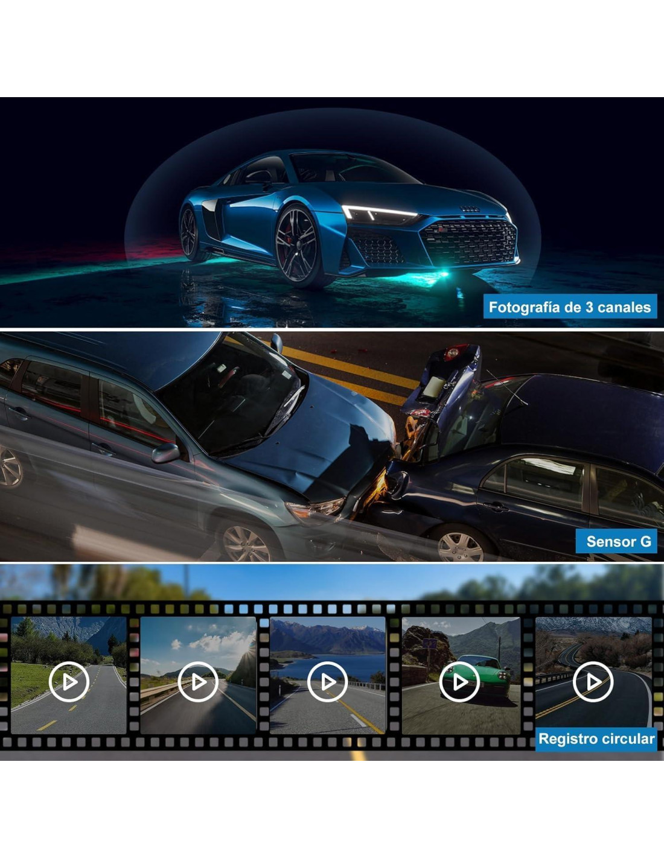Click the lit LED headlight on the blue car
Image resolution: width=664 pixels, height=858 pixels.
tap(377, 212)
